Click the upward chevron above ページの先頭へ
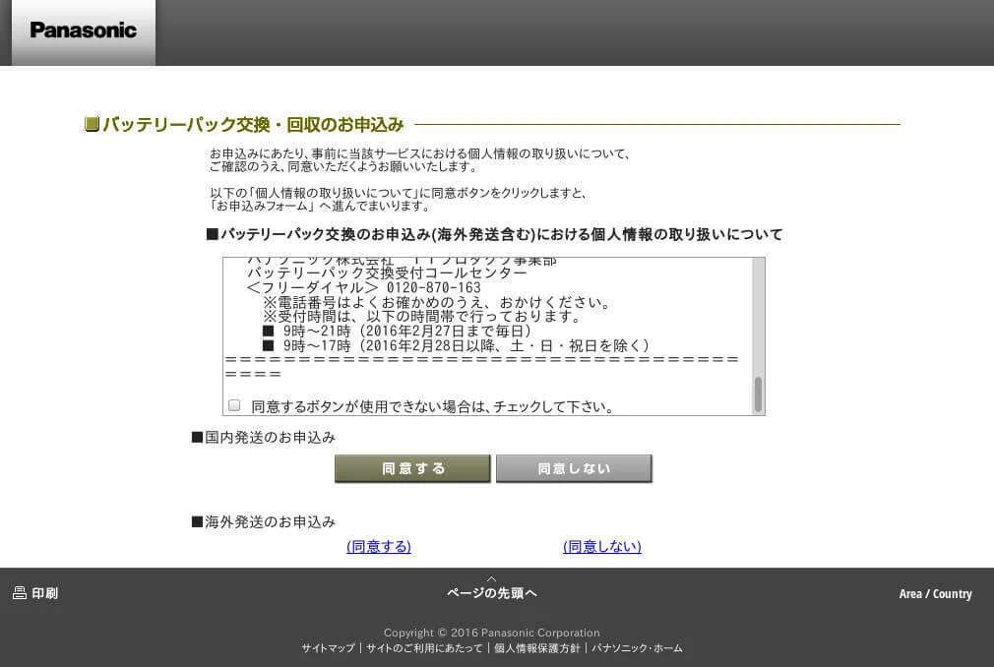This screenshot has width=994, height=667. tap(491, 580)
